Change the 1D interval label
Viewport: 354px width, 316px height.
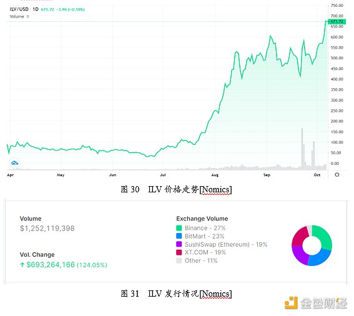pos(36,9)
